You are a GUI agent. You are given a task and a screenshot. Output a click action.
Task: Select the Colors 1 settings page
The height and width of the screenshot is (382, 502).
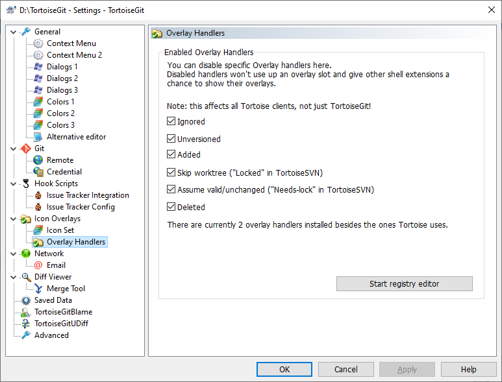coord(60,102)
